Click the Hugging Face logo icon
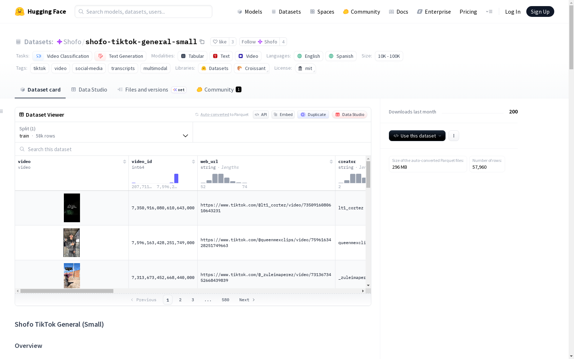This screenshot has height=359, width=574. coord(20,11)
